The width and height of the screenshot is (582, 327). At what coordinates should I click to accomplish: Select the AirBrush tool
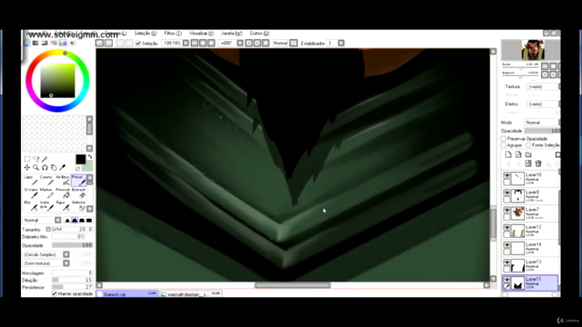pyautogui.click(x=64, y=181)
